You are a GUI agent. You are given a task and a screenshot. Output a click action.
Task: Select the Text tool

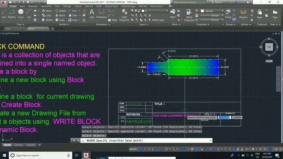(x=92, y=14)
